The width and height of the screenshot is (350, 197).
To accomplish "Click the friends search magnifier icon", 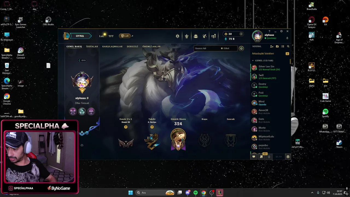I will point(288,47).
